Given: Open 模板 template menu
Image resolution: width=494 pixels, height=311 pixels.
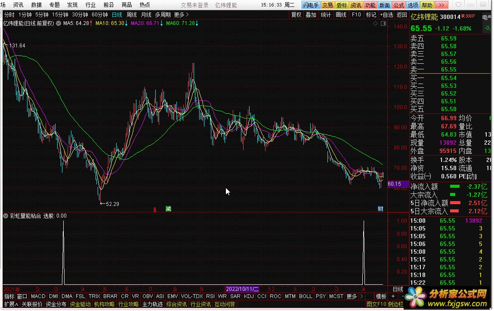Looking at the screenshot, I should pos(381,296).
